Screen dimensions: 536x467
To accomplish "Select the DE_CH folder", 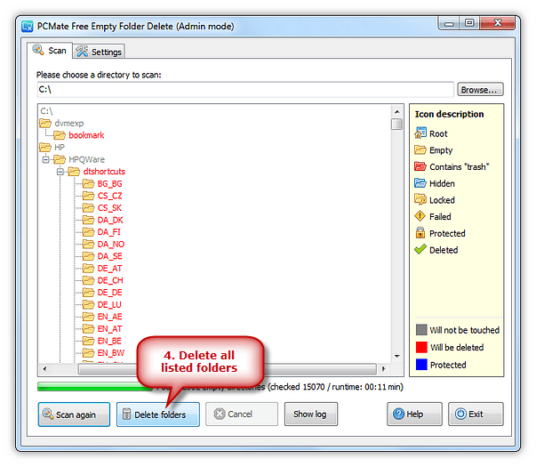I will 110,280.
